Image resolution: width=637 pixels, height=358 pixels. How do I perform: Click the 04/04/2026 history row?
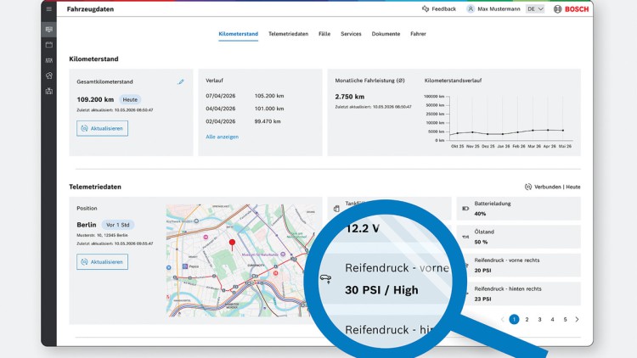[x=245, y=109]
